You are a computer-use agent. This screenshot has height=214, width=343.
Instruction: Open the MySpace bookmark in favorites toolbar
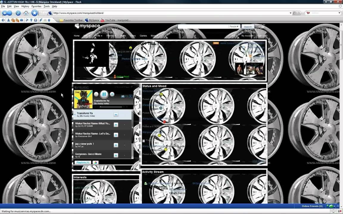tap(92, 20)
